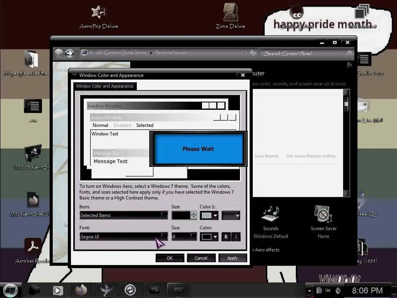Click Personalization breadcrumb in address bar
The height and width of the screenshot is (298, 397).
(x=172, y=52)
